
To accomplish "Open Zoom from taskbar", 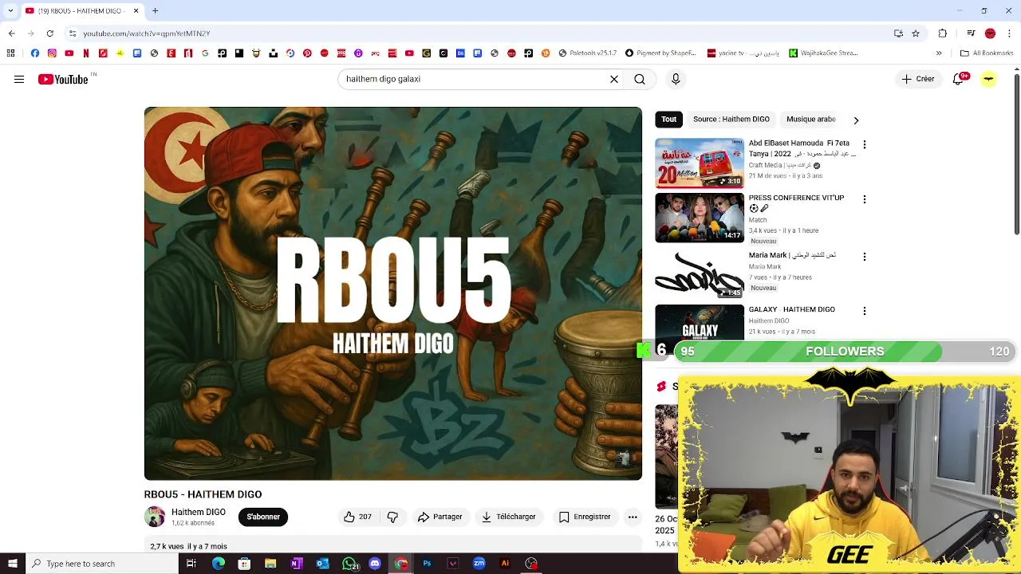I will coord(479,564).
